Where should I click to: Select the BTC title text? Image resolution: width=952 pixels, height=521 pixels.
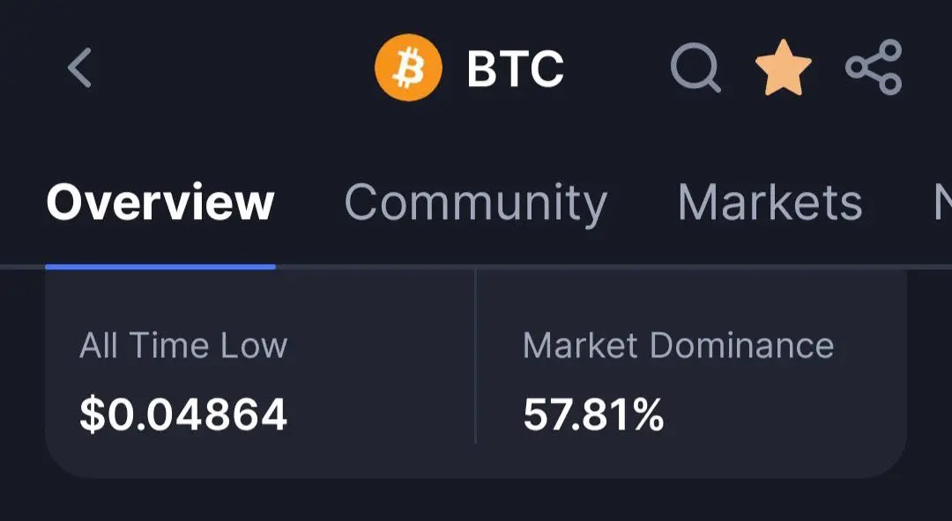[516, 68]
